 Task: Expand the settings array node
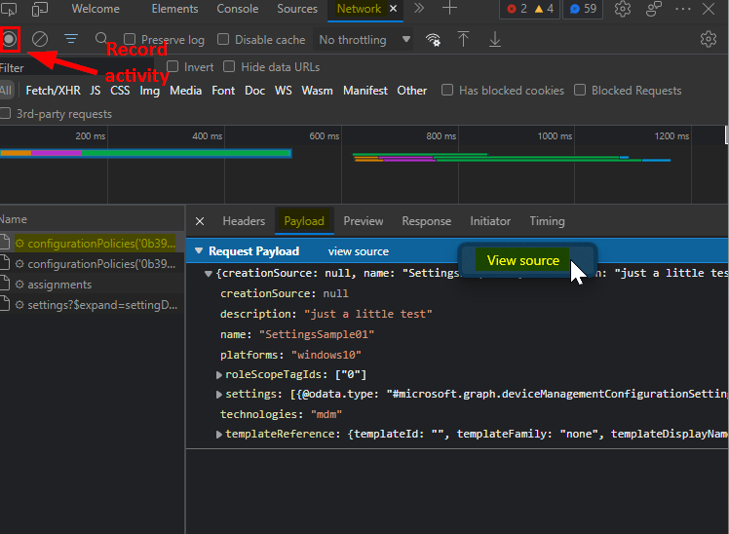219,395
